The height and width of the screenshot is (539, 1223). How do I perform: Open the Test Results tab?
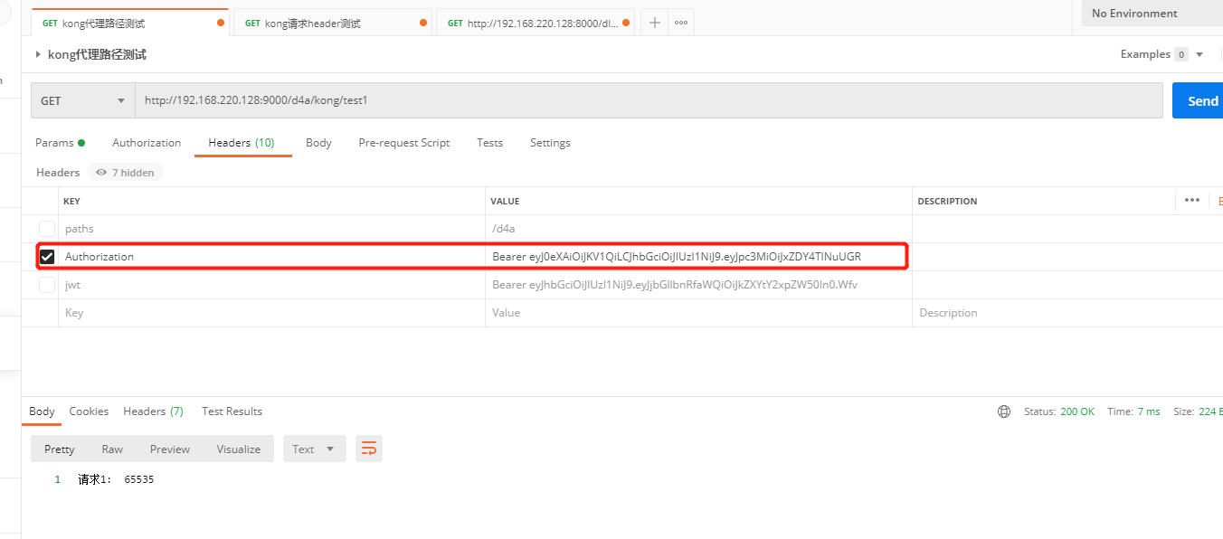tap(232, 411)
